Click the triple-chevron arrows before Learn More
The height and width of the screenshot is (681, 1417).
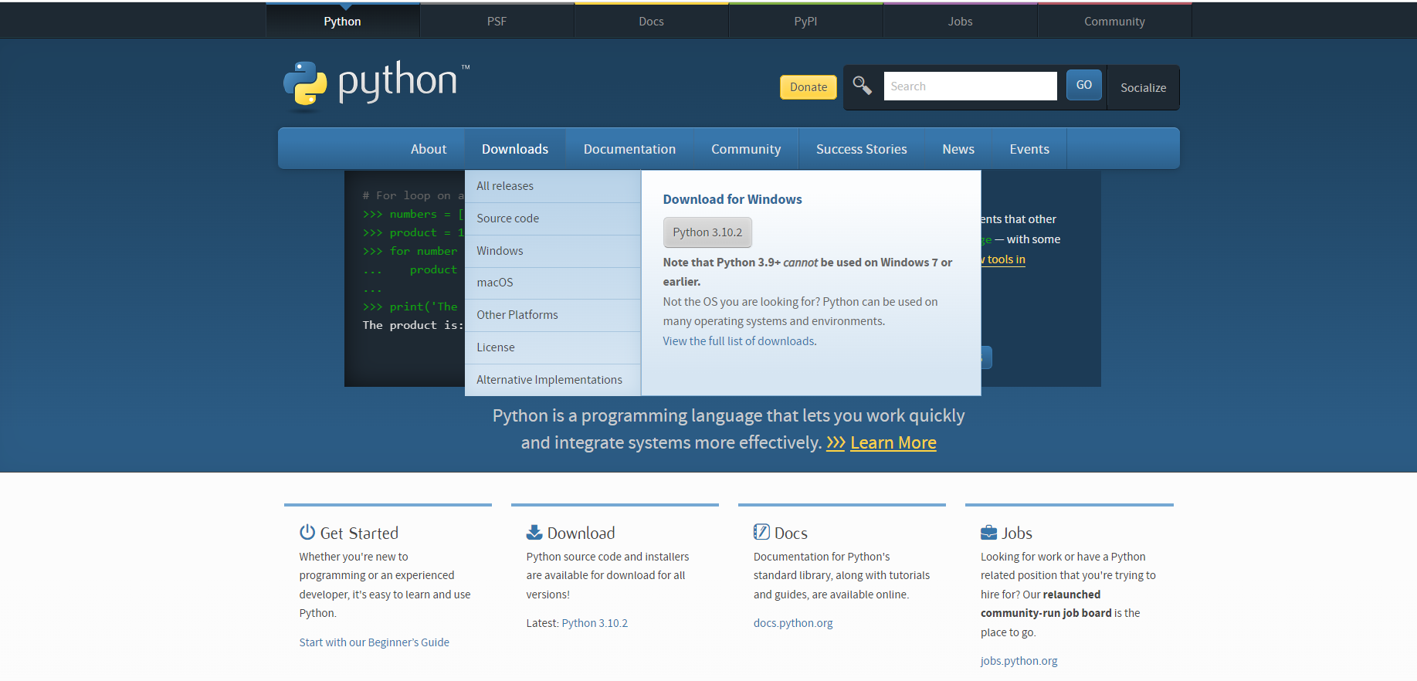tap(836, 443)
